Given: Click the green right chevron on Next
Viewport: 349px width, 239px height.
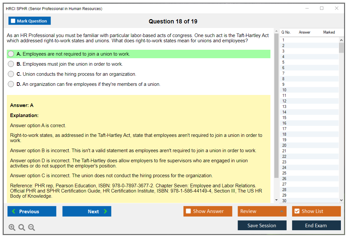Looking at the screenshot, I should click(x=106, y=211).
